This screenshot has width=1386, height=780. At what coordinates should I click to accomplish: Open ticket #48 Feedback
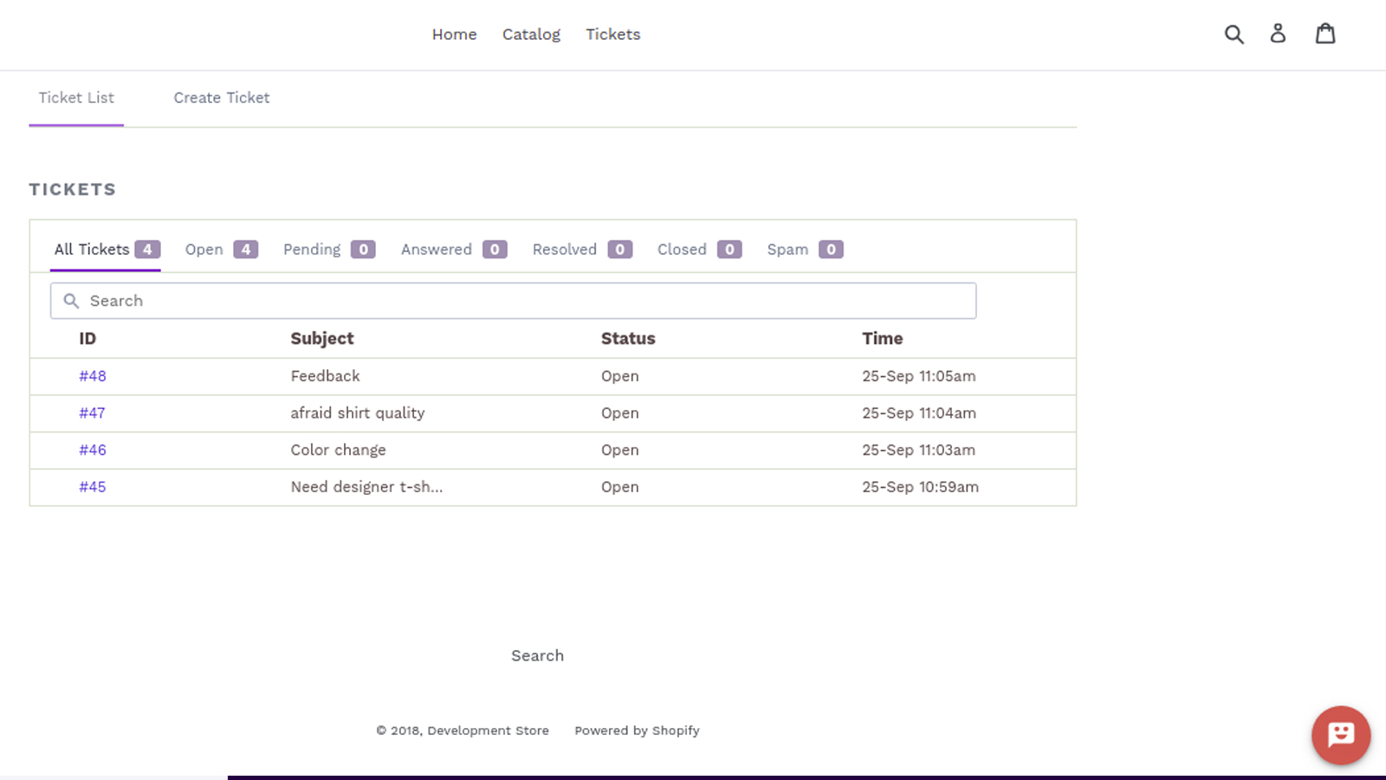[92, 376]
